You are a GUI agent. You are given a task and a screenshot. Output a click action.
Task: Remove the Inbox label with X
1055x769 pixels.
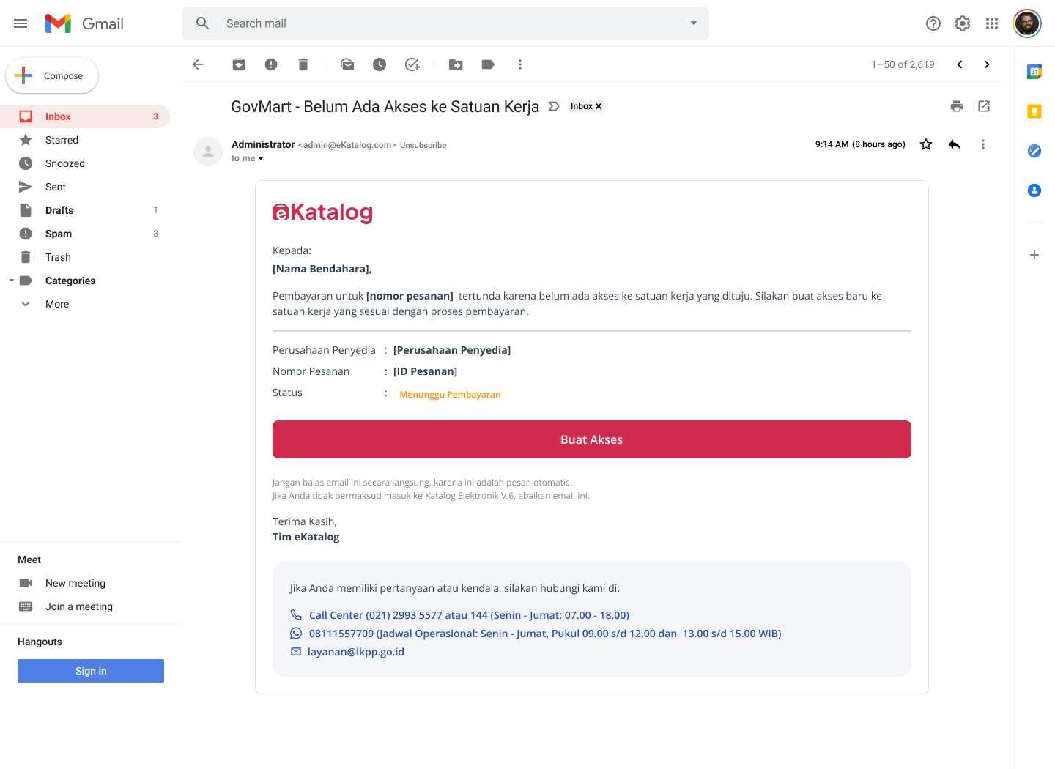click(599, 106)
